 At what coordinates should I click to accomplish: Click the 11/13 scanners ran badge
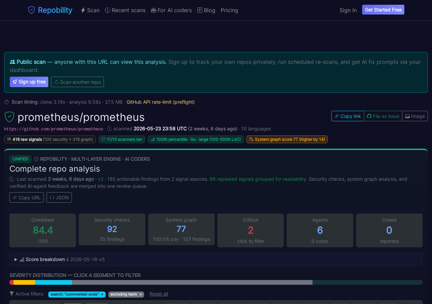122,139
